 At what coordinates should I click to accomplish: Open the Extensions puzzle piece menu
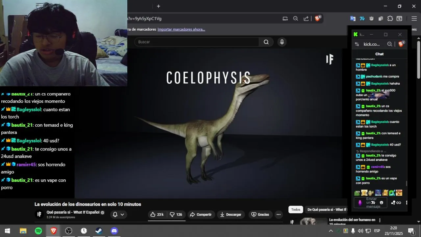pos(390,19)
